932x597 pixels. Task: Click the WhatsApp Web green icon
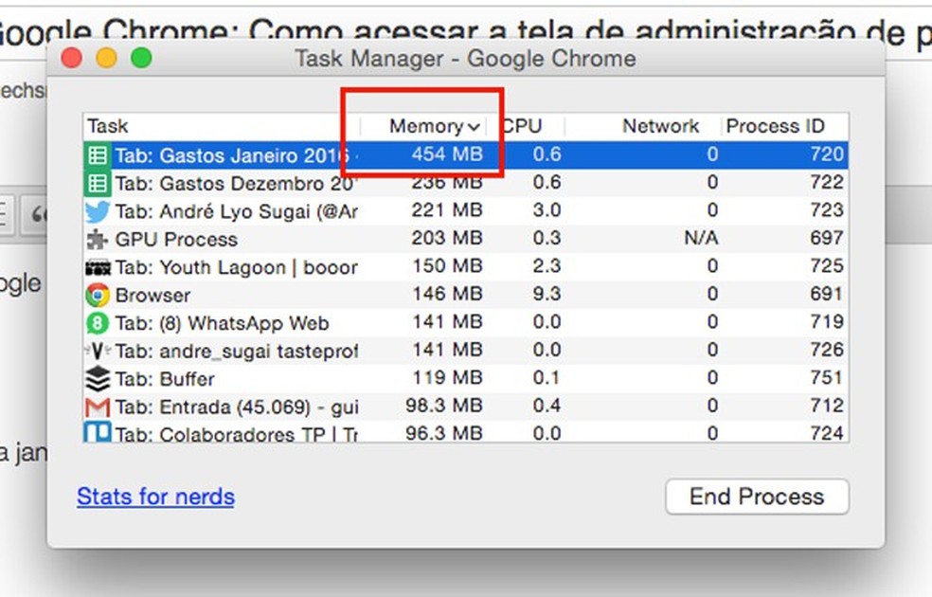(98, 323)
